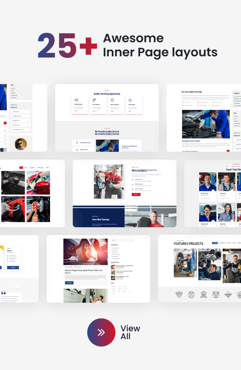Click the Quality Servicing card icon

[x=76, y=100]
